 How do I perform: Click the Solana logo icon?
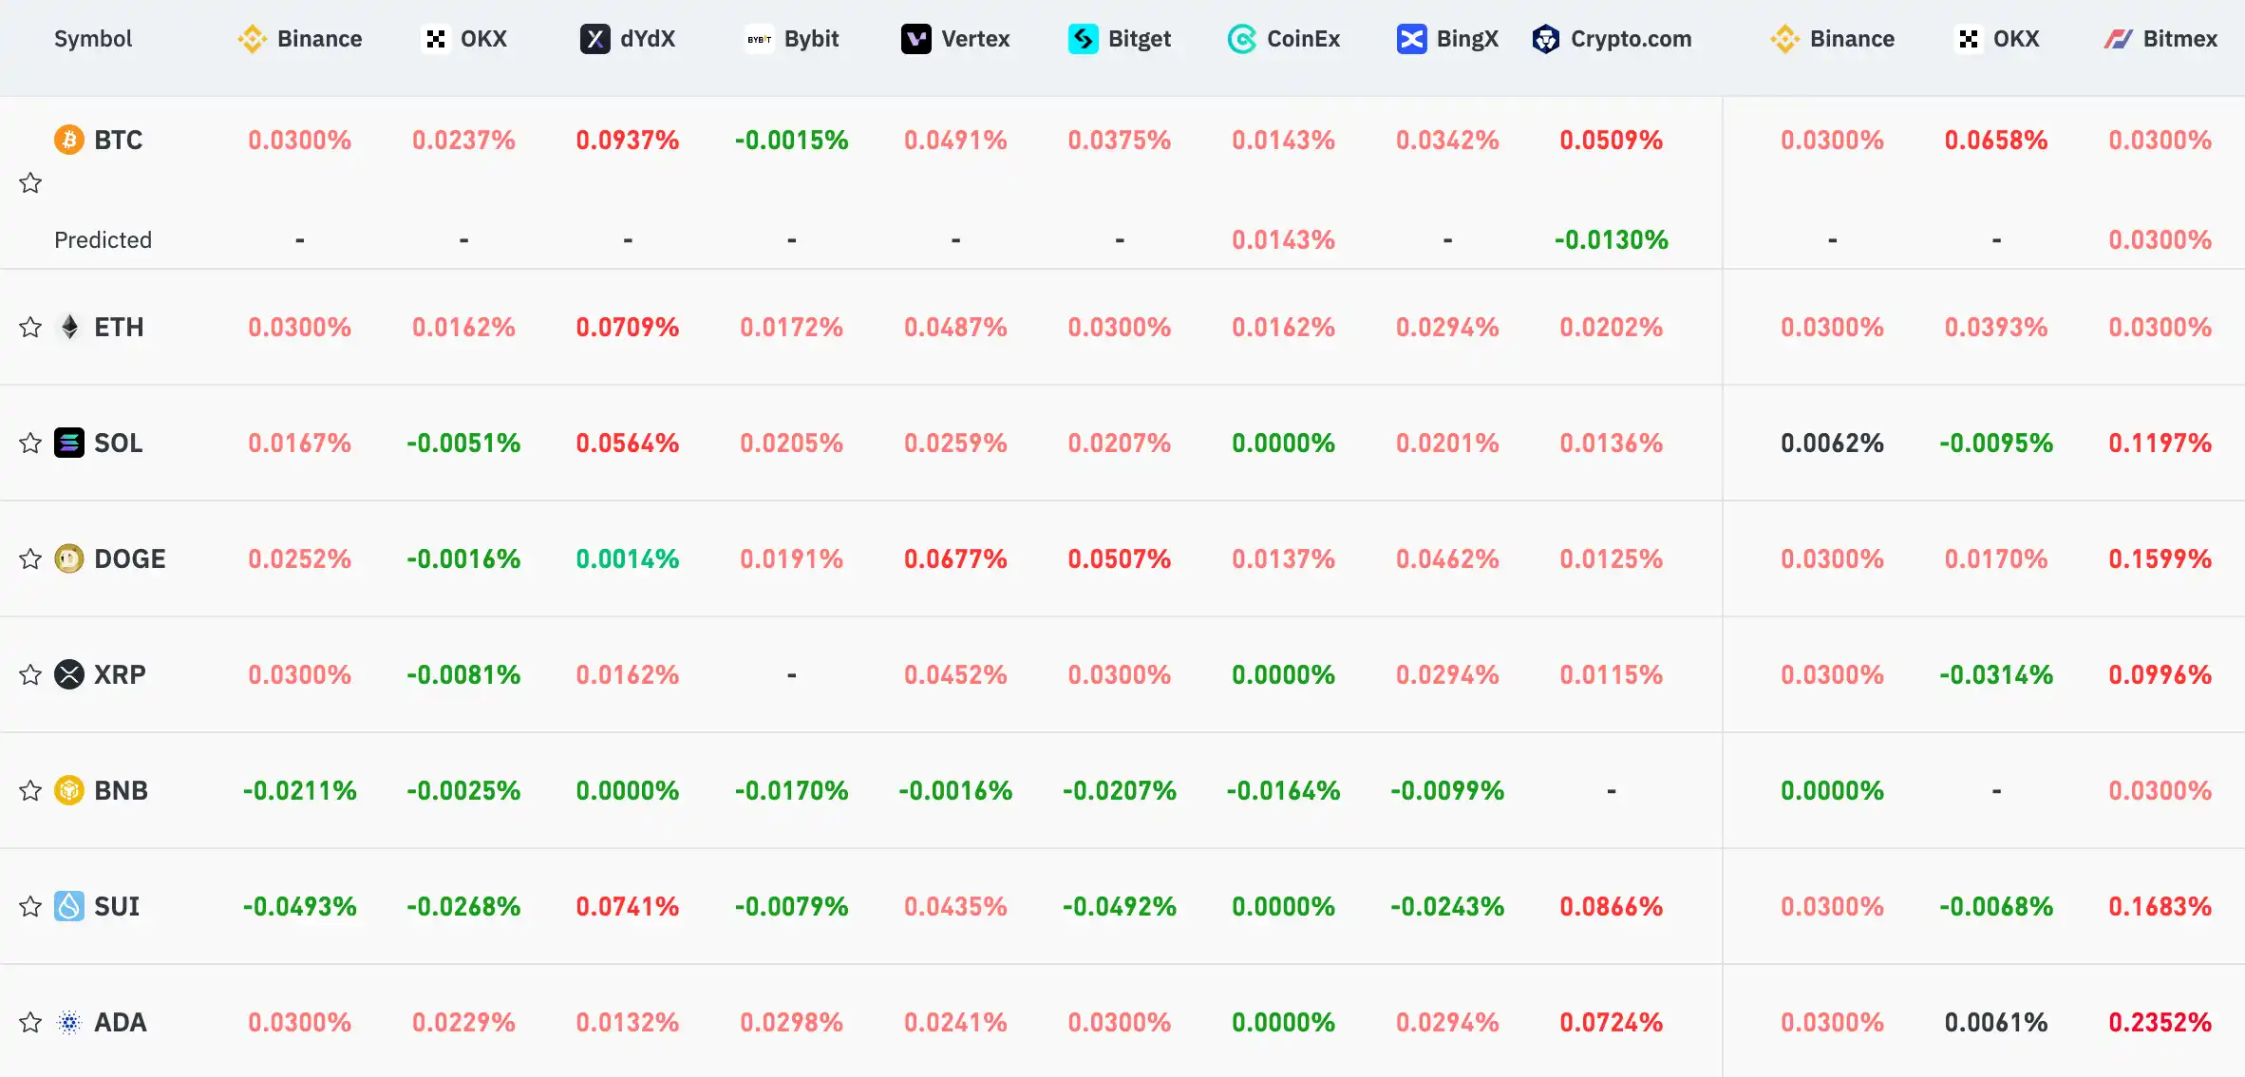(x=69, y=444)
